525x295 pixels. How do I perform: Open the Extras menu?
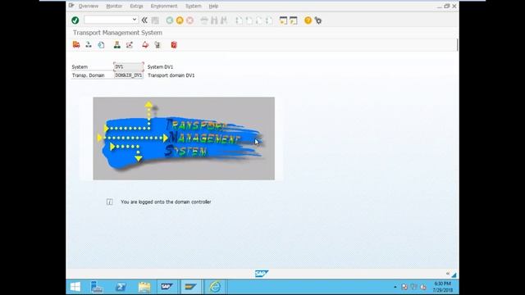tap(136, 6)
